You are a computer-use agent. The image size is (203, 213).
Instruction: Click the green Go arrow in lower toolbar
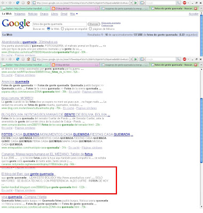click(136, 59)
